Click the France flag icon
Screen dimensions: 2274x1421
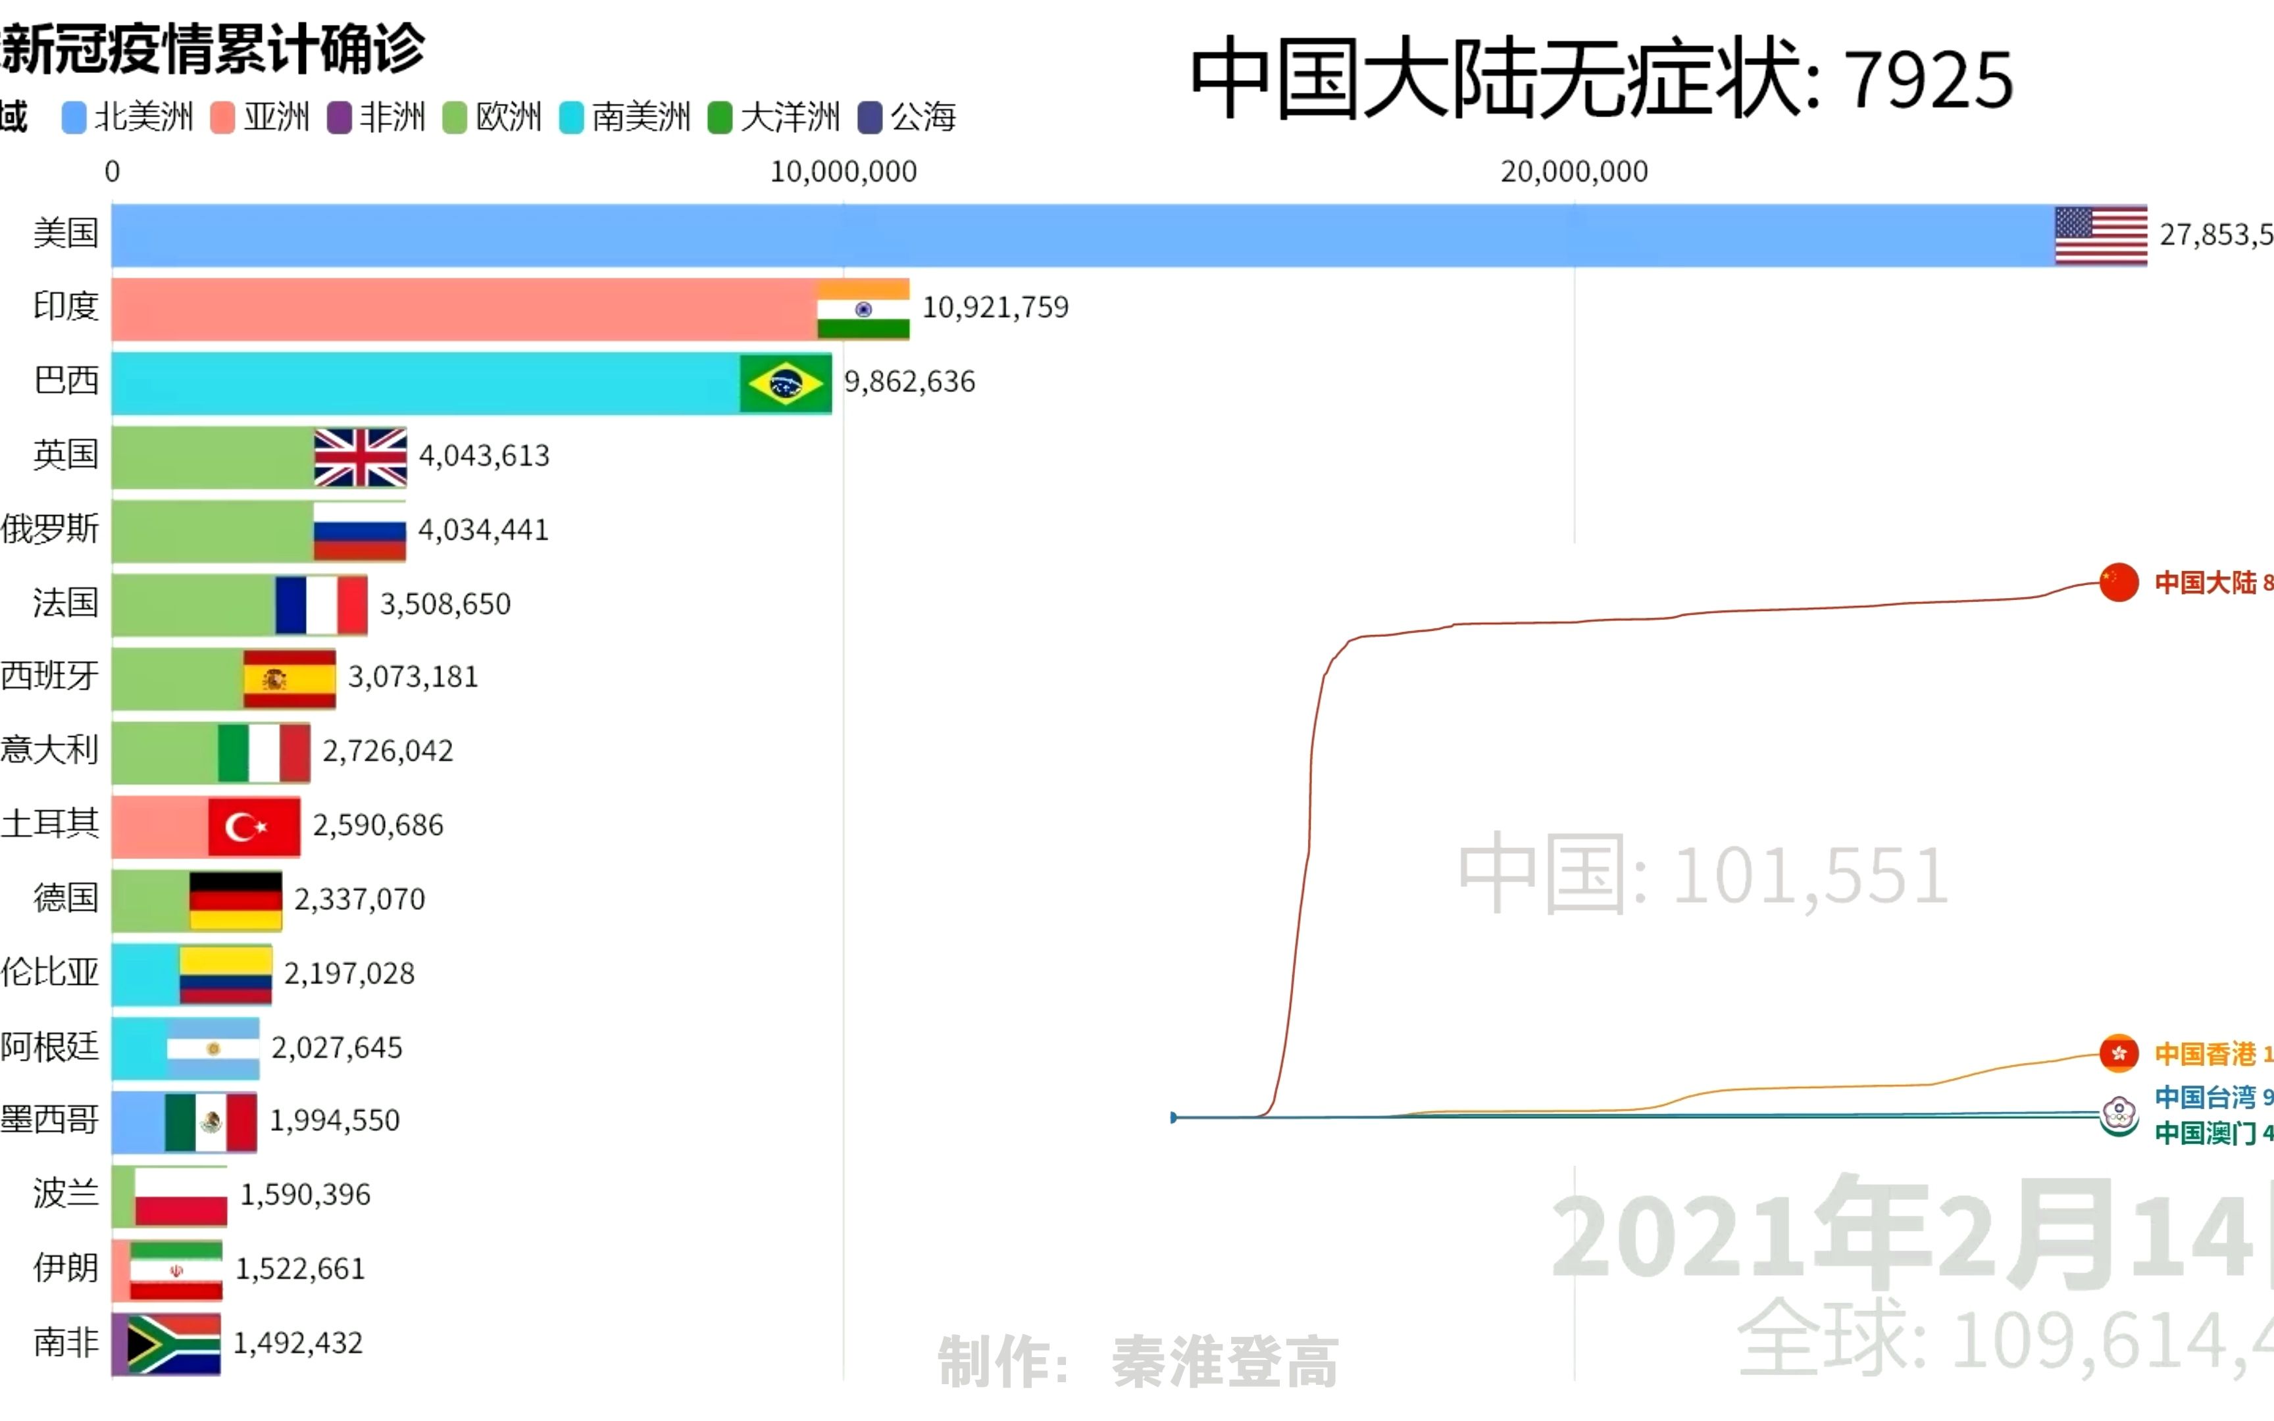click(x=321, y=605)
